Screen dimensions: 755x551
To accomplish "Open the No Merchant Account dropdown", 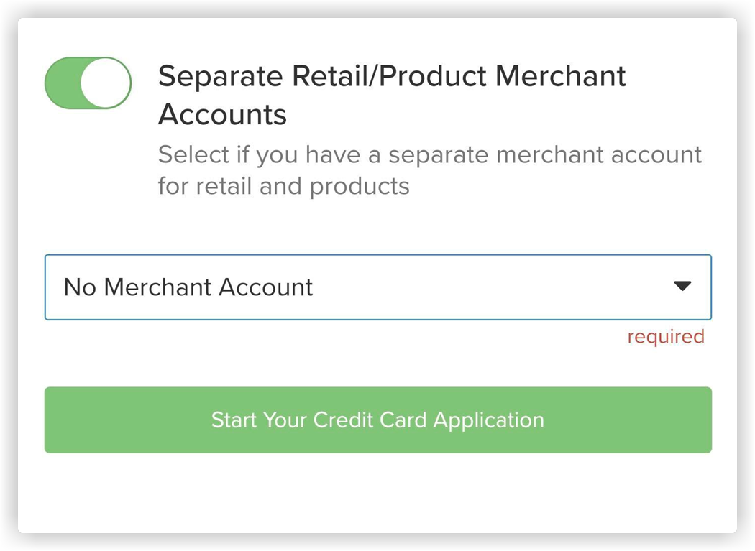I will point(377,287).
